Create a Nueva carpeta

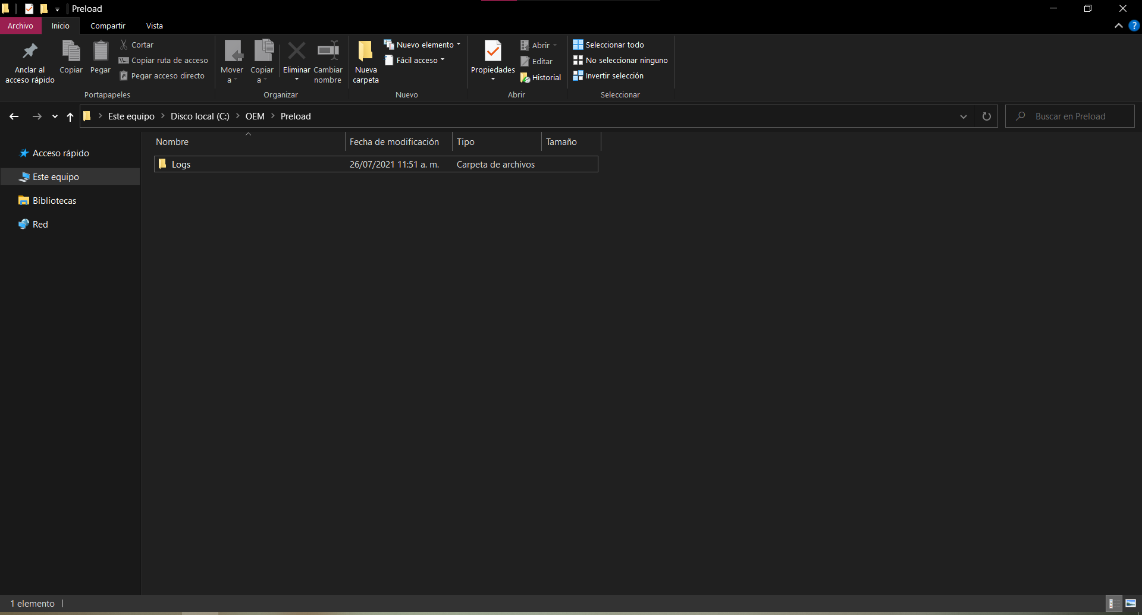(x=366, y=62)
